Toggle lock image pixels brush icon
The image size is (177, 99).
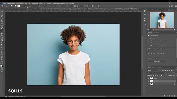coord(155,75)
